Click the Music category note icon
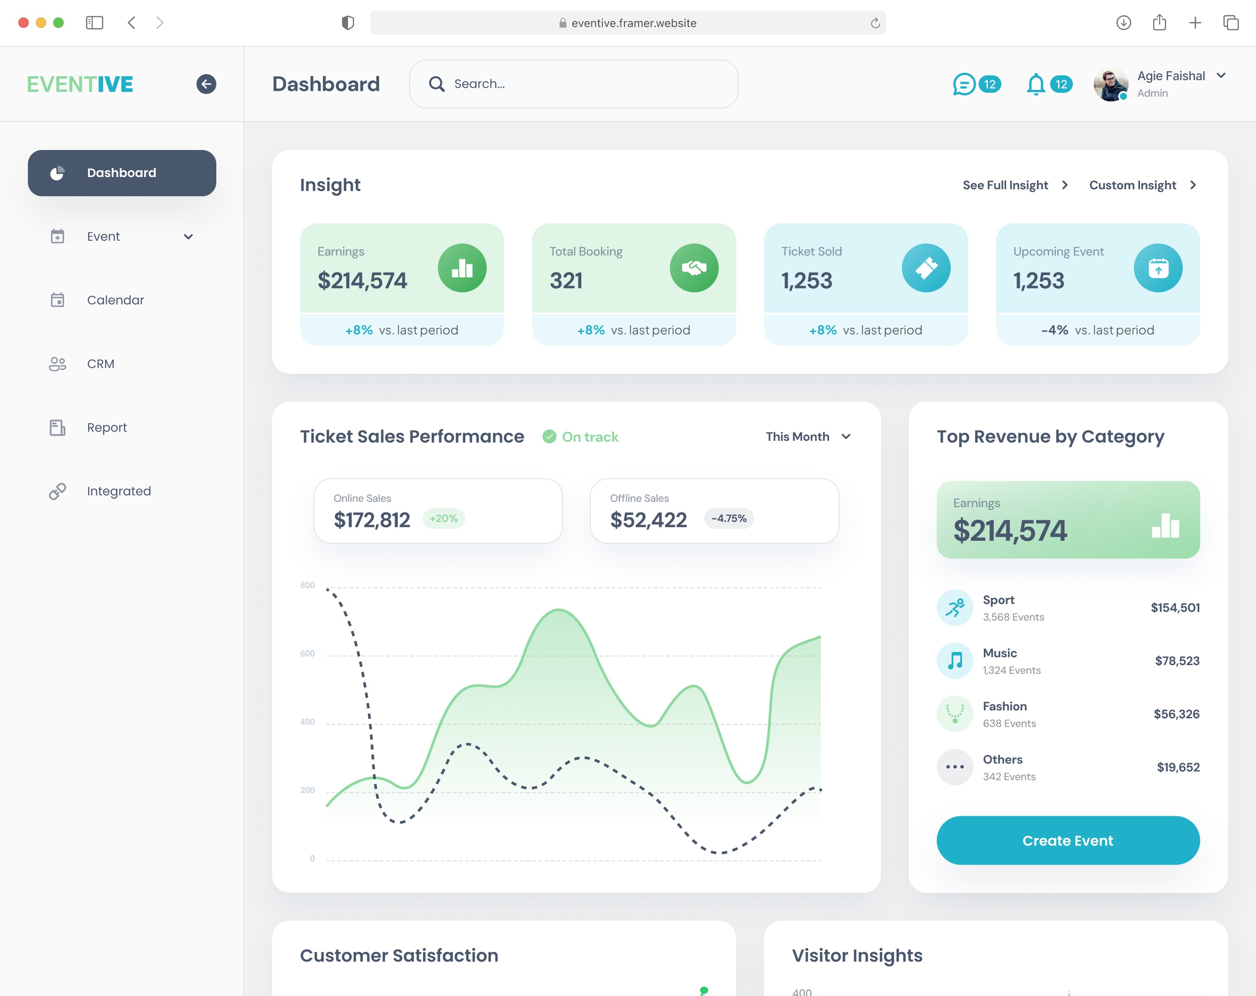 click(954, 661)
